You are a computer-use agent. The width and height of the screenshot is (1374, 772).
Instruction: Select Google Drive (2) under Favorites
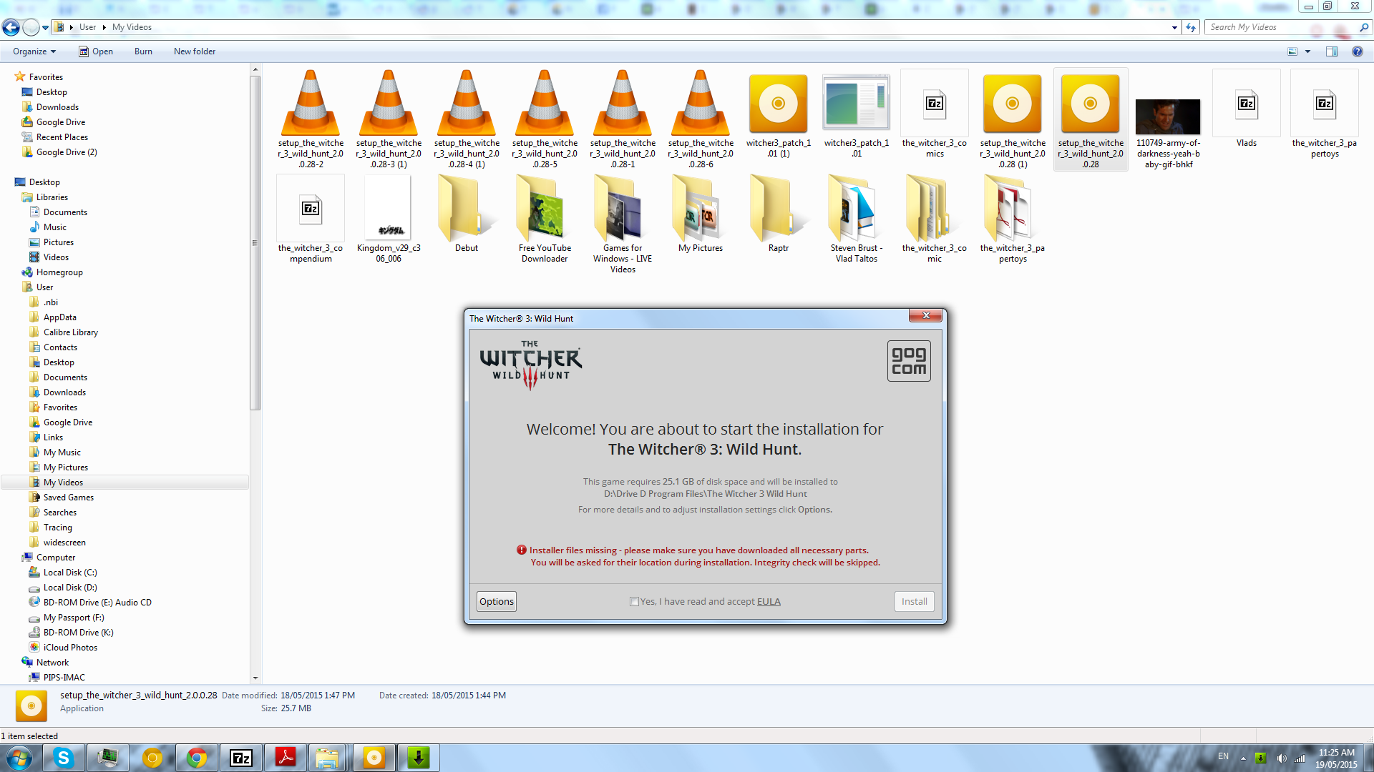(x=67, y=152)
